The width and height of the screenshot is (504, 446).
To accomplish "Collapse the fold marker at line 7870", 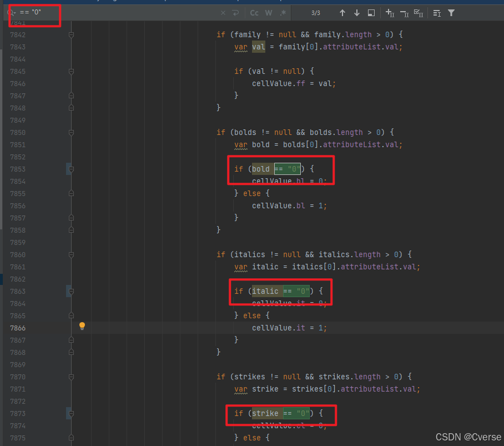I will 72,377.
